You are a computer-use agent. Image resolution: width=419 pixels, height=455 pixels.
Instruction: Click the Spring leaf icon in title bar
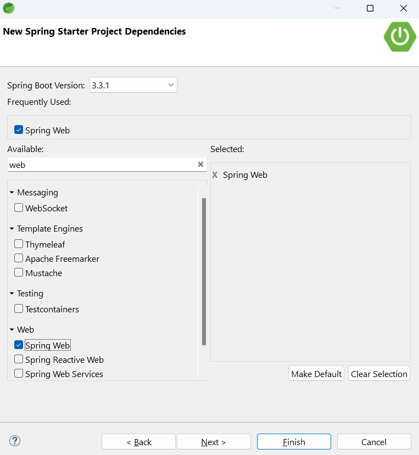pyautogui.click(x=8, y=8)
